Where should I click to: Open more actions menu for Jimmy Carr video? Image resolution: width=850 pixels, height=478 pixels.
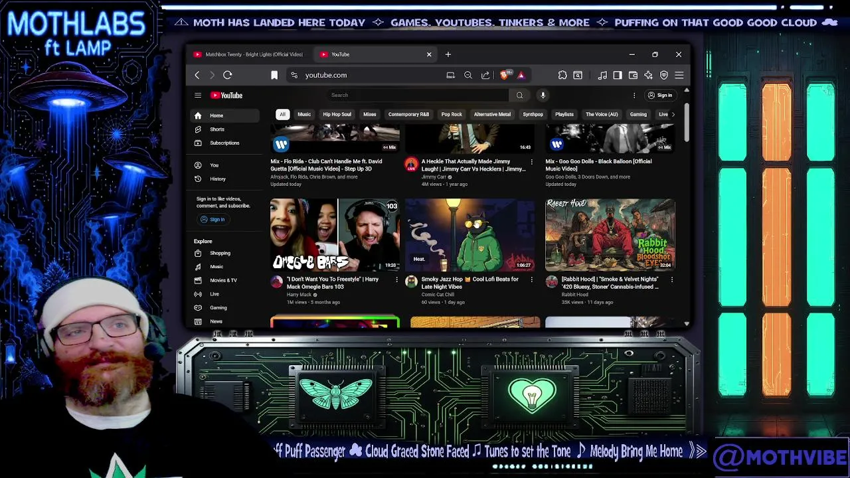coord(531,162)
